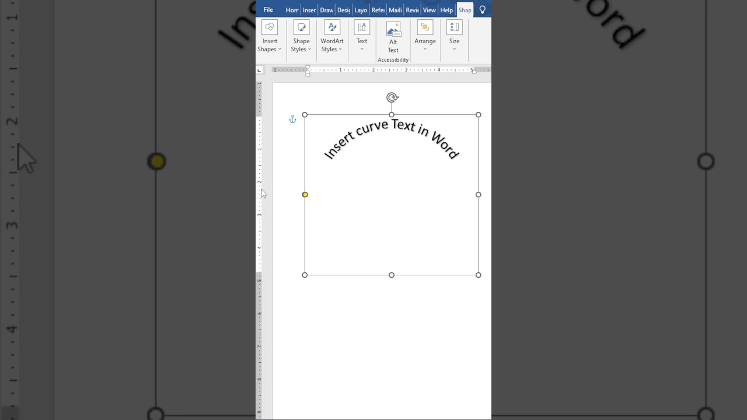The width and height of the screenshot is (747, 420).
Task: Expand the Size dropdown arrow
Action: coord(455,50)
